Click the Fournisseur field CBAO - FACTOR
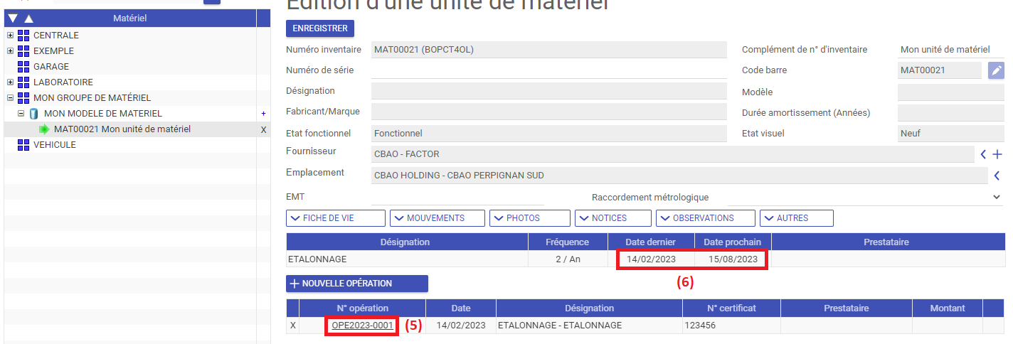The image size is (1013, 344). point(672,154)
